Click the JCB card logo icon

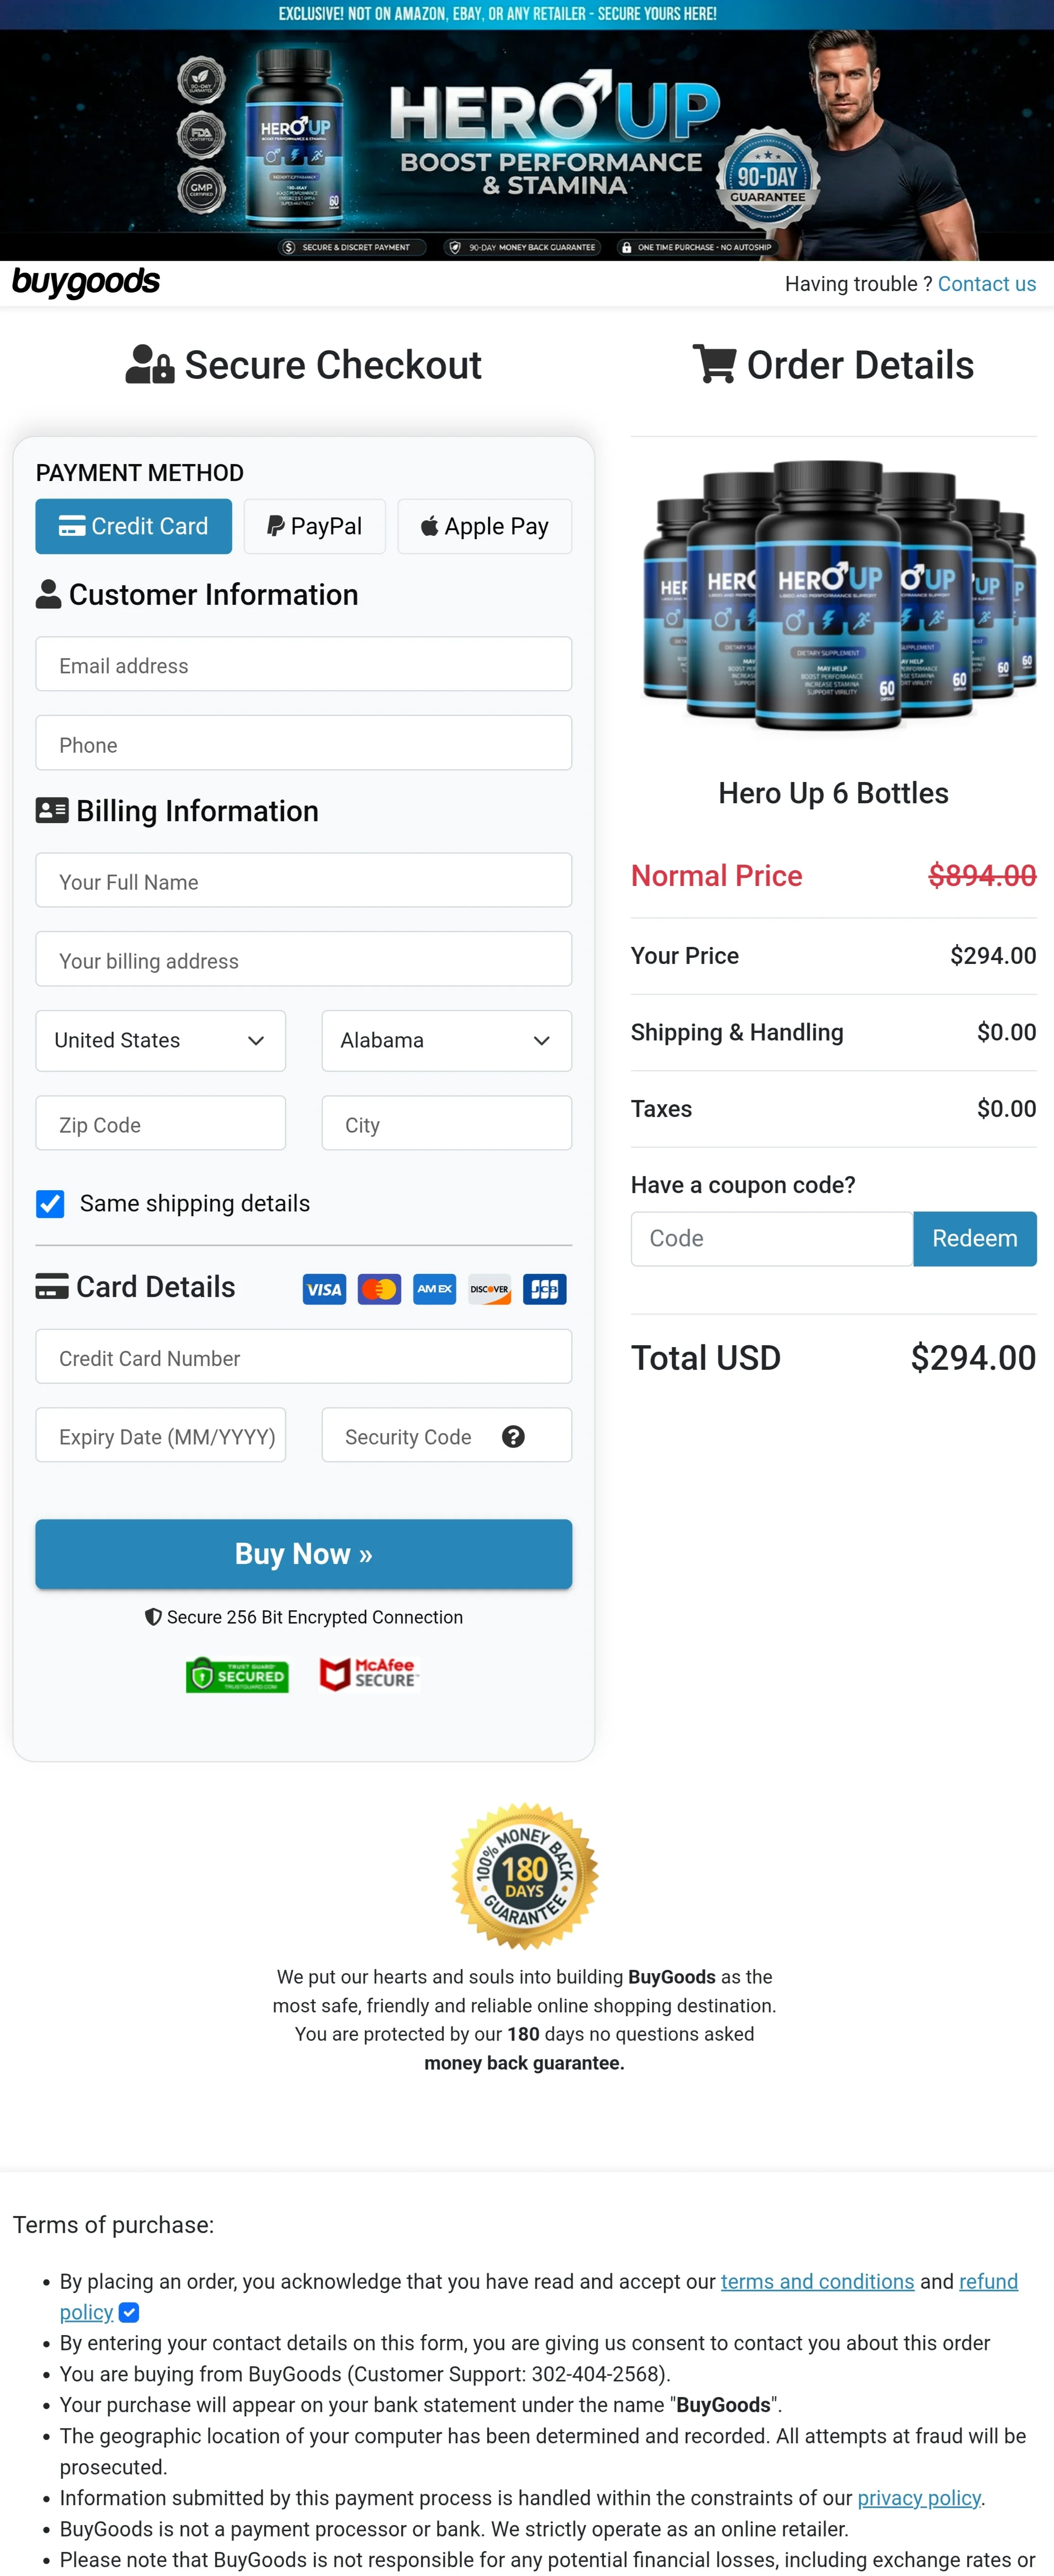544,1289
